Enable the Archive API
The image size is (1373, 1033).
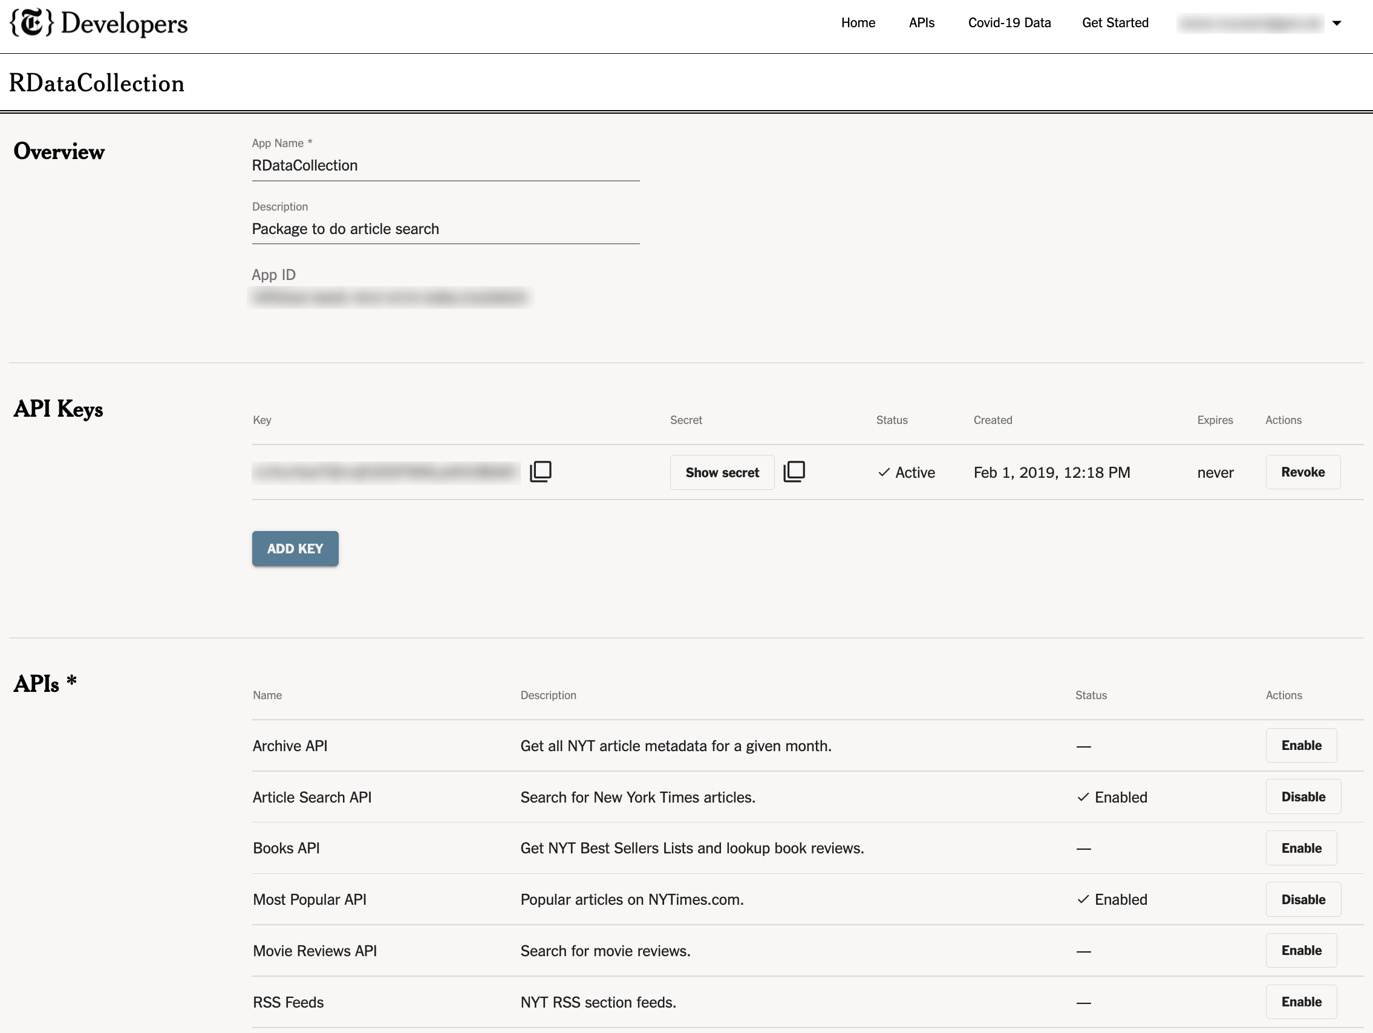coord(1301,745)
